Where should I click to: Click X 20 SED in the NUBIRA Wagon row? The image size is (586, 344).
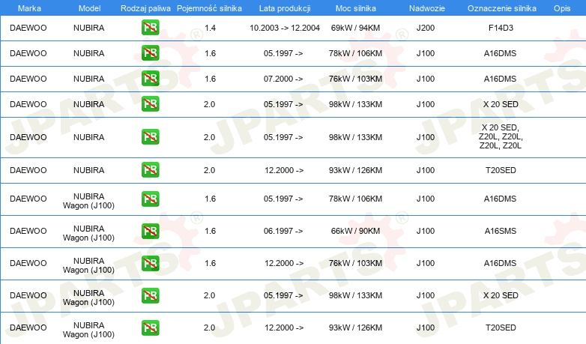[501, 295]
